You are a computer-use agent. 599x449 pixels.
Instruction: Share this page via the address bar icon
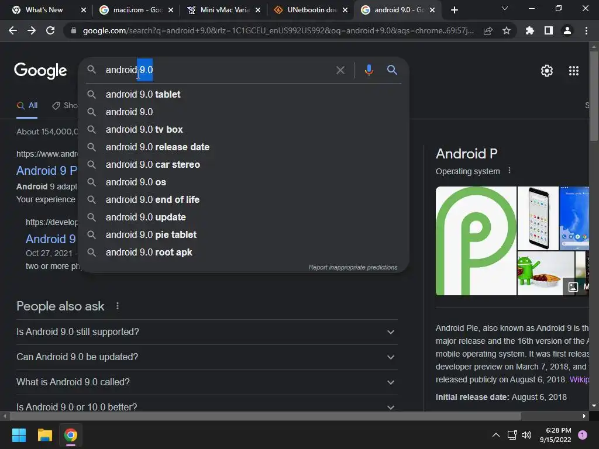click(488, 30)
